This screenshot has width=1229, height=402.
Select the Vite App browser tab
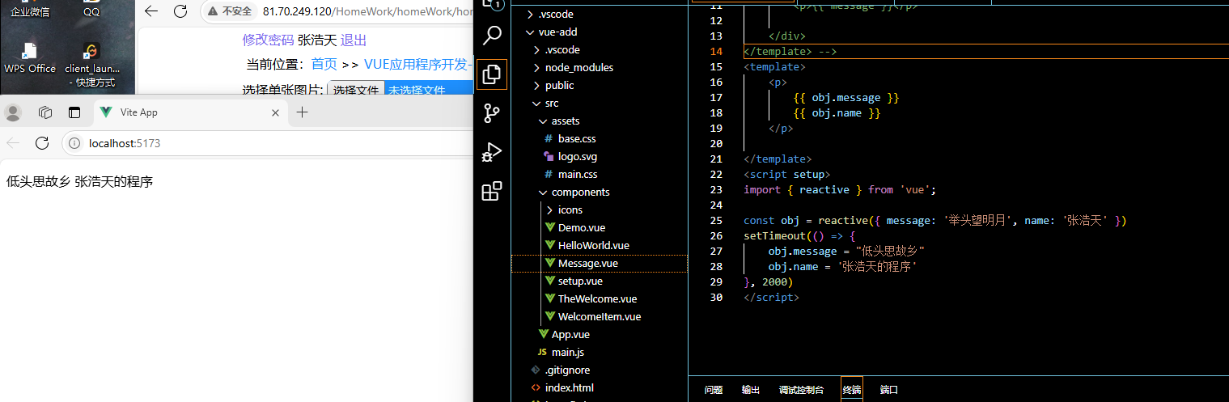189,112
